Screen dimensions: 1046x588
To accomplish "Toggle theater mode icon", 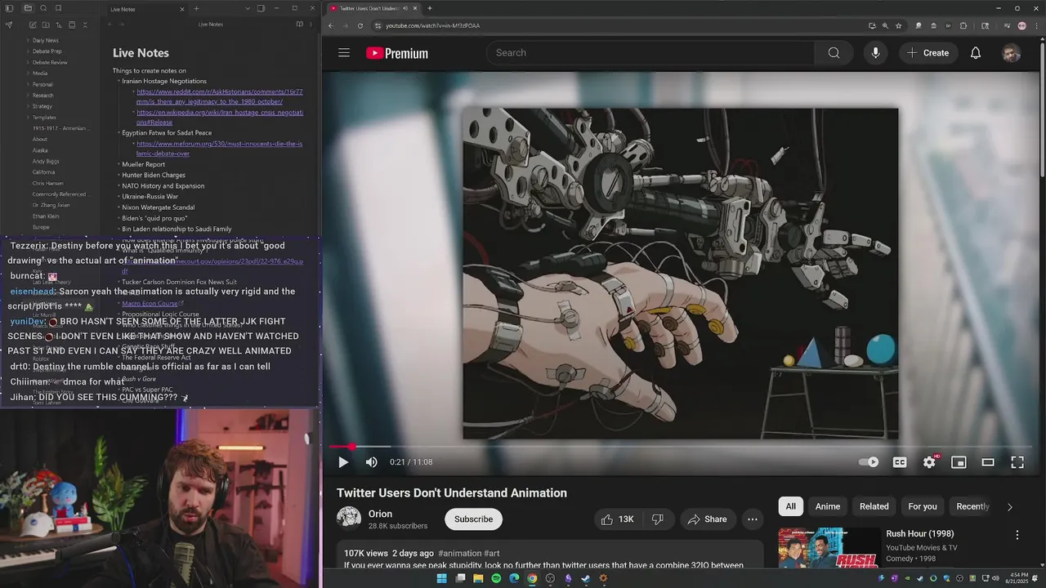I will (x=988, y=462).
